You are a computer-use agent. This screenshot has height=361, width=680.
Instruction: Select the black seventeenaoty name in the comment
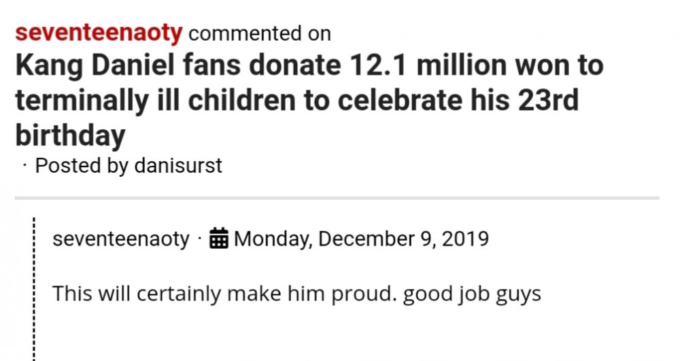pyautogui.click(x=121, y=239)
